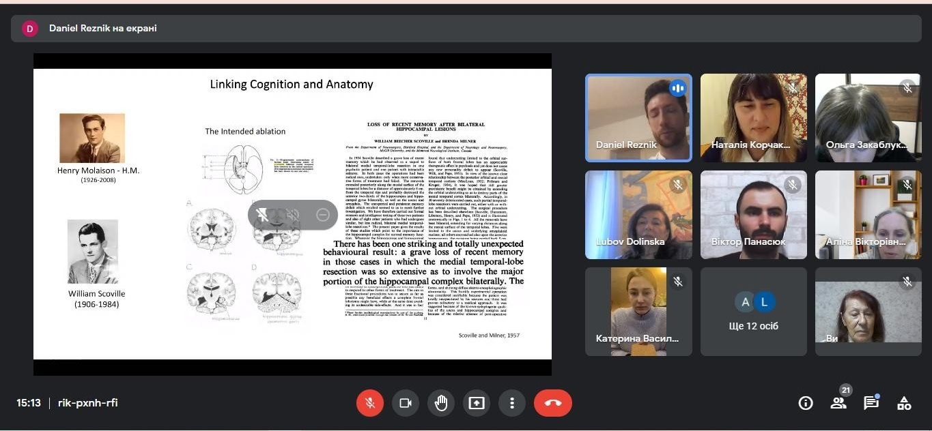Unmute the microphone in the call controls
This screenshot has width=932, height=431.
click(x=370, y=403)
